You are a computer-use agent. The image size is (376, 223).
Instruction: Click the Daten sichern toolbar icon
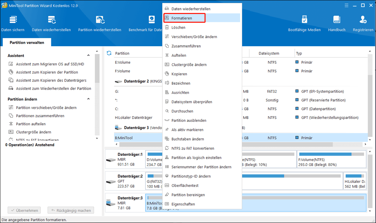[13, 20]
